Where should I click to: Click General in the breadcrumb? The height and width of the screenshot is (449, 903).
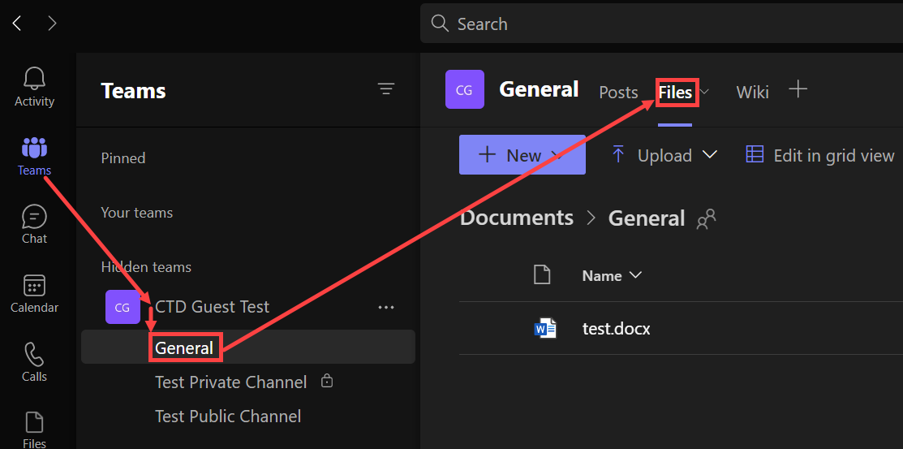[647, 218]
